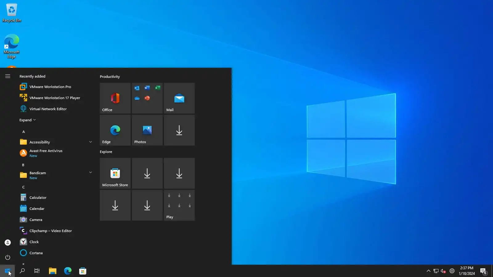This screenshot has width=493, height=277.
Task: Open Clipchamp – Video Editor
Action: point(55,231)
